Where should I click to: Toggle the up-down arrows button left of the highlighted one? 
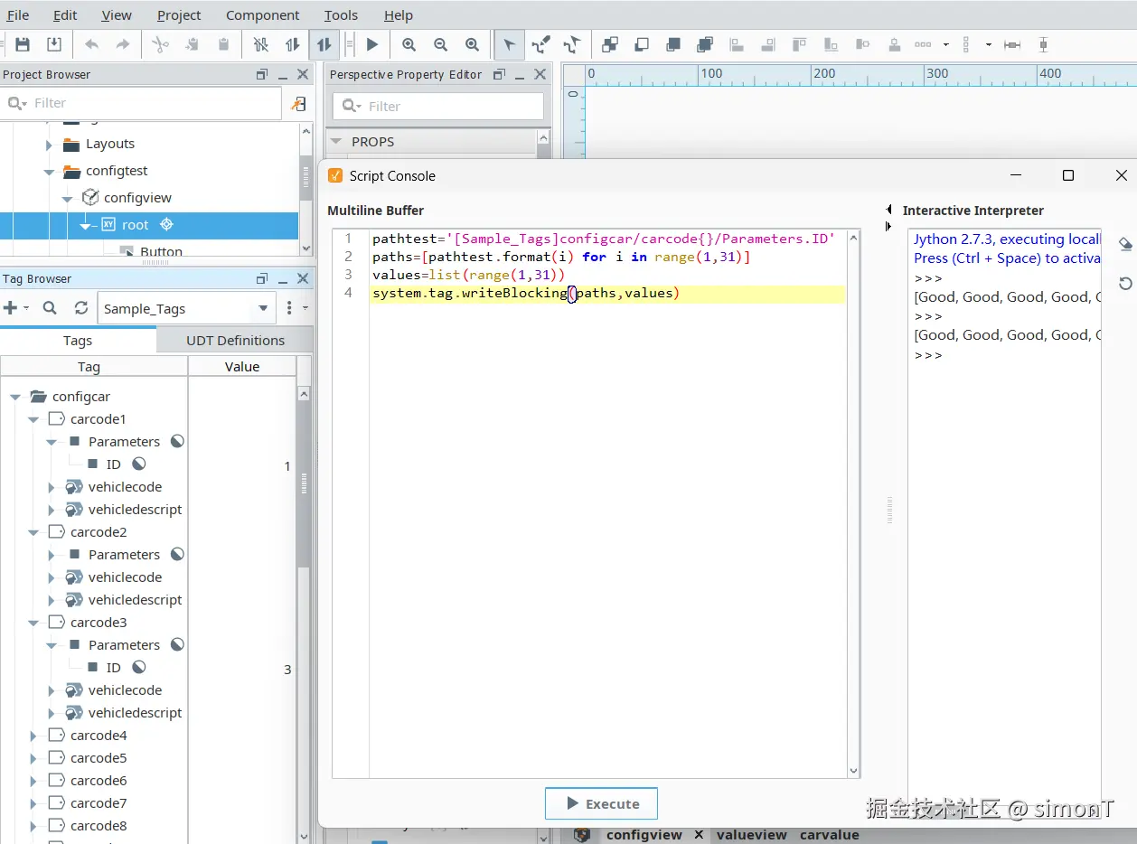(292, 44)
